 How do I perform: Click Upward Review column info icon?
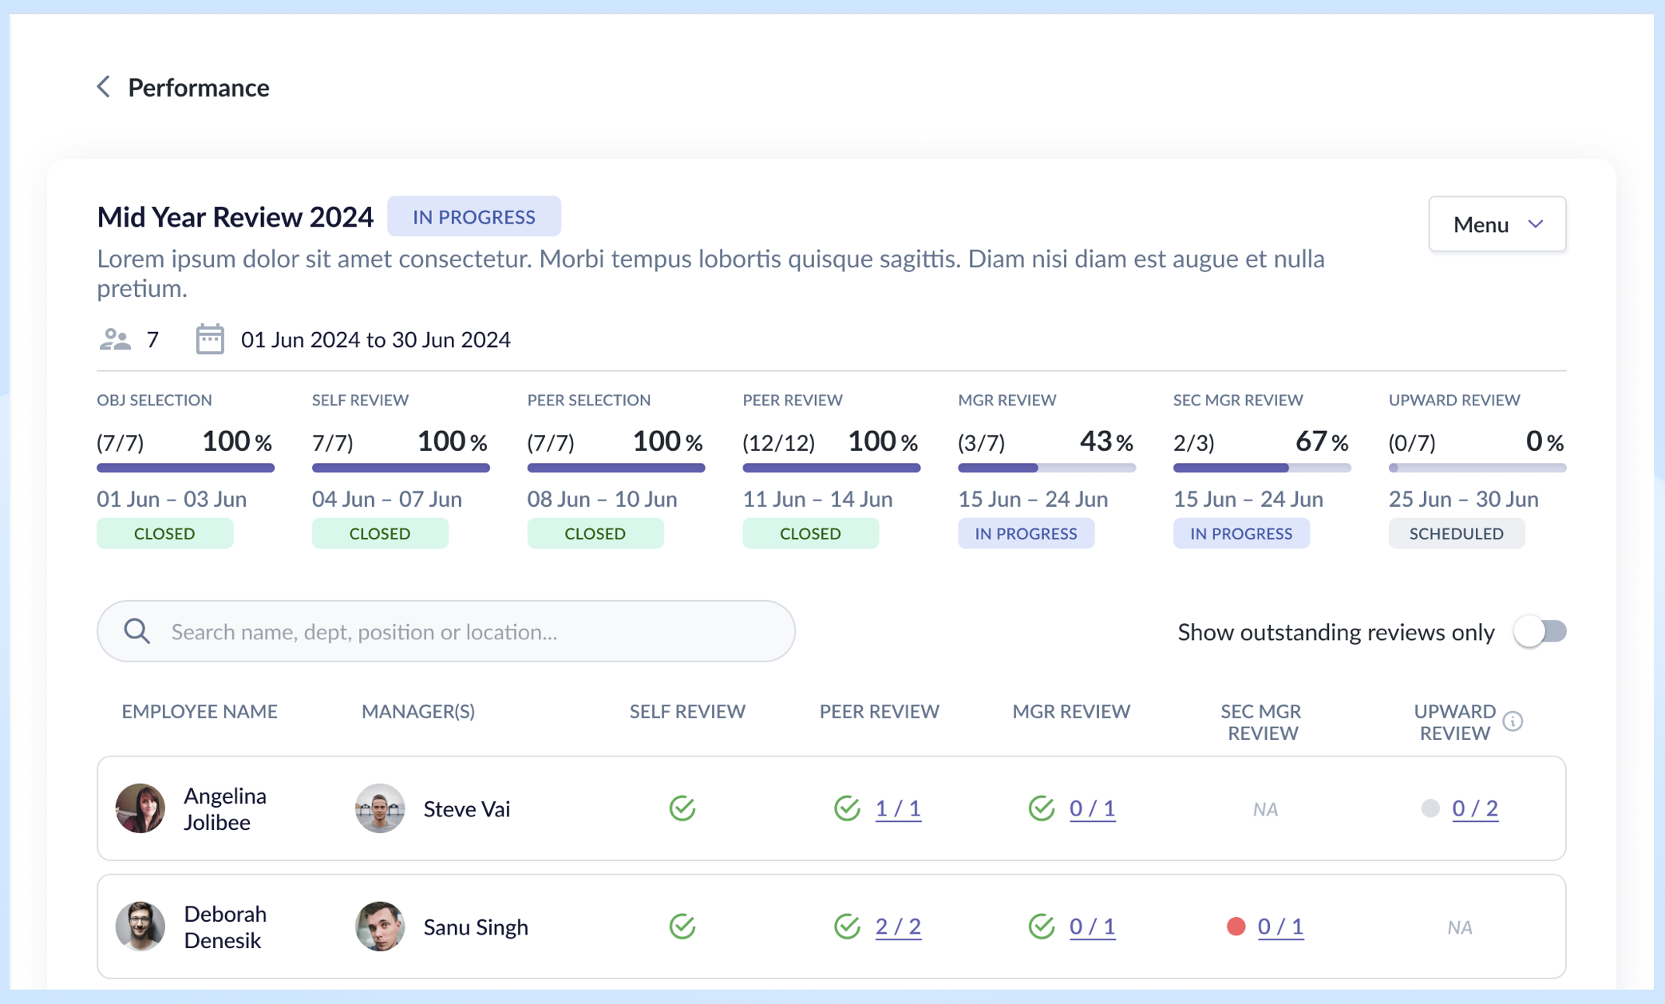coord(1513,721)
